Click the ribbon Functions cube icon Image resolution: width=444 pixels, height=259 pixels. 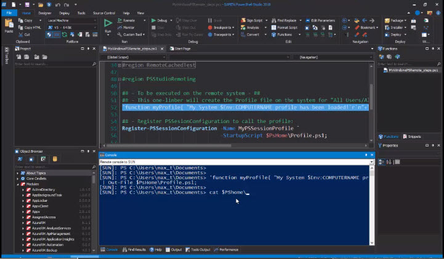point(274,34)
